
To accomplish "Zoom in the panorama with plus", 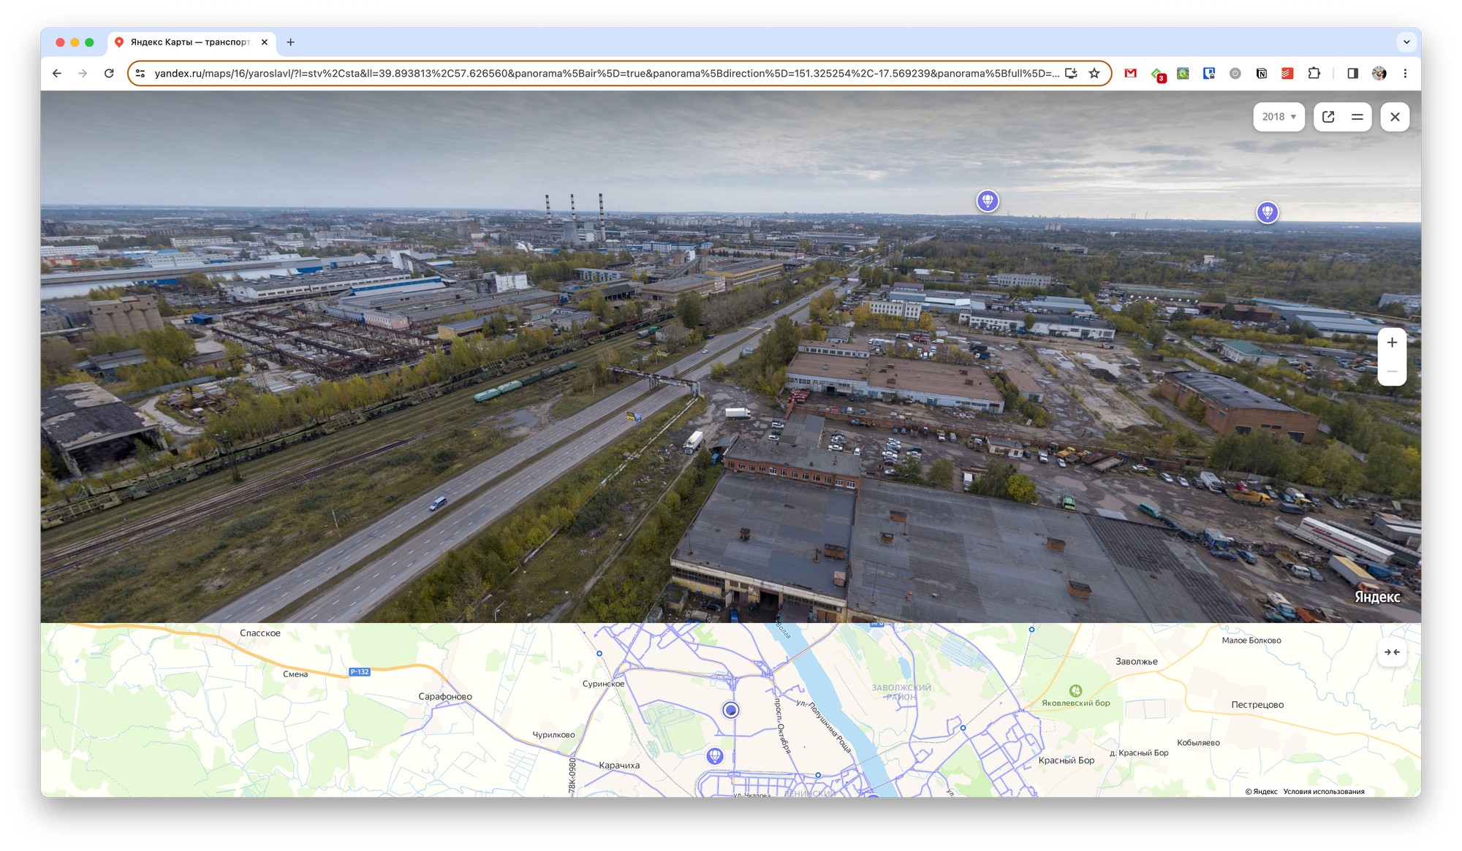I will (x=1392, y=343).
